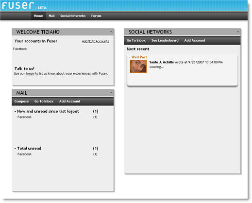This screenshot has width=252, height=203.
Task: Click the Most recent heading
Action: 138,49
